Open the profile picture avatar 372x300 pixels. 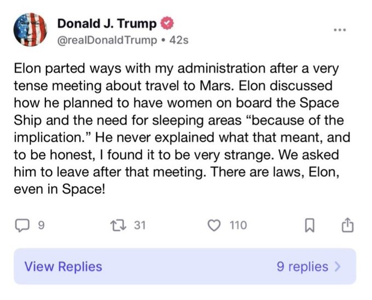pos(29,30)
